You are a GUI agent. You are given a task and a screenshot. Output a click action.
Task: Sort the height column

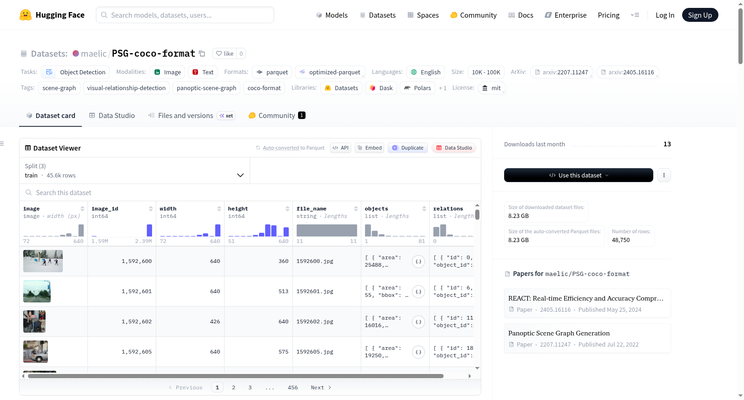click(287, 209)
